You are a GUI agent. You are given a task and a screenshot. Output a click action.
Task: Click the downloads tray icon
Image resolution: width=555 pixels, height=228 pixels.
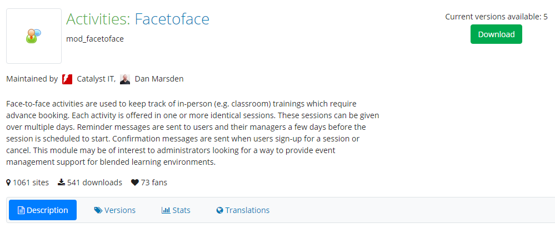point(62,183)
